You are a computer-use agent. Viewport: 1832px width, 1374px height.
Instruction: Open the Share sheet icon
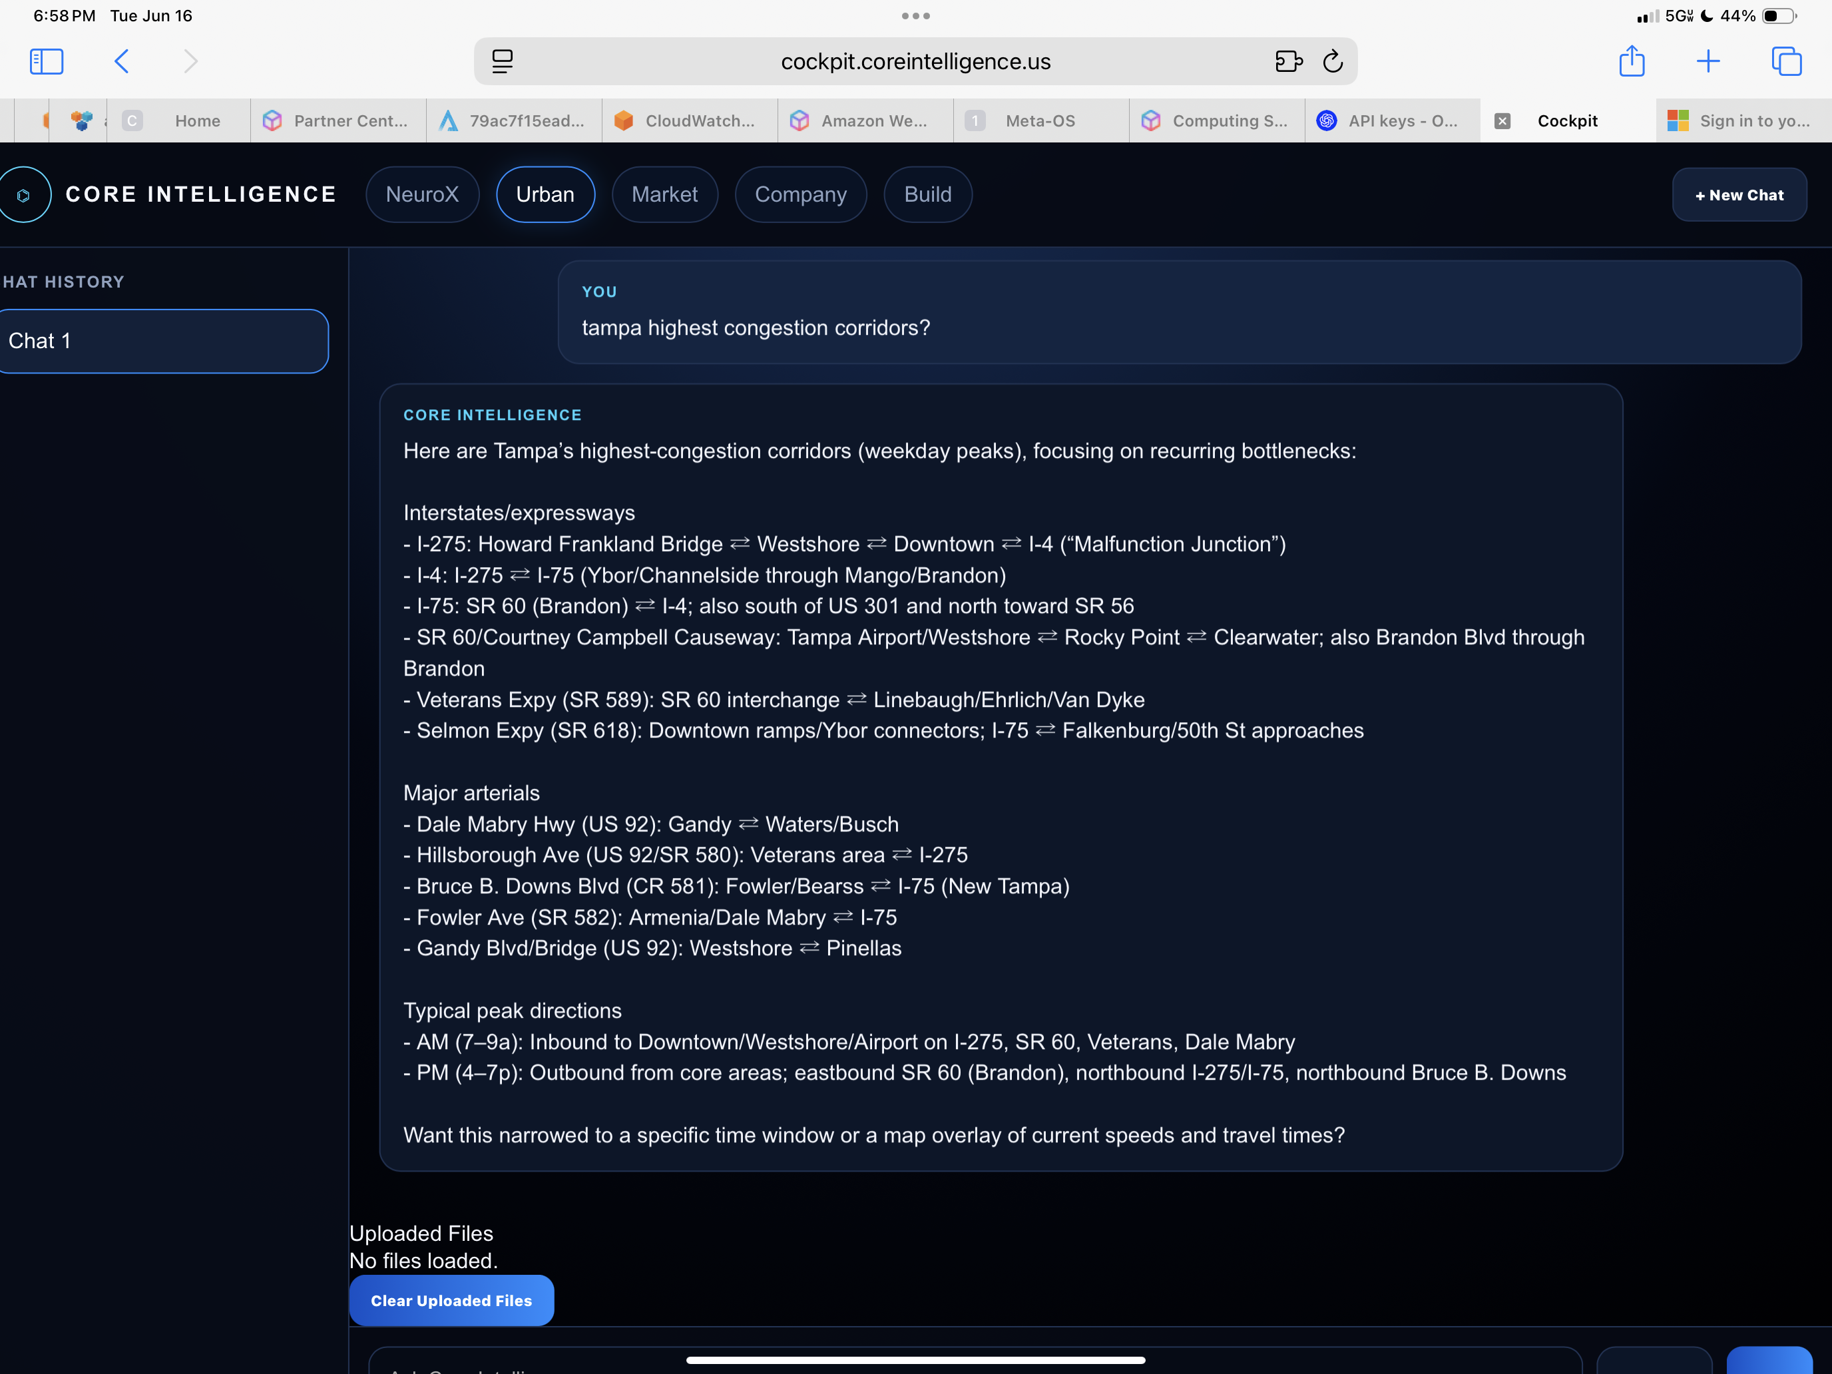tap(1632, 61)
